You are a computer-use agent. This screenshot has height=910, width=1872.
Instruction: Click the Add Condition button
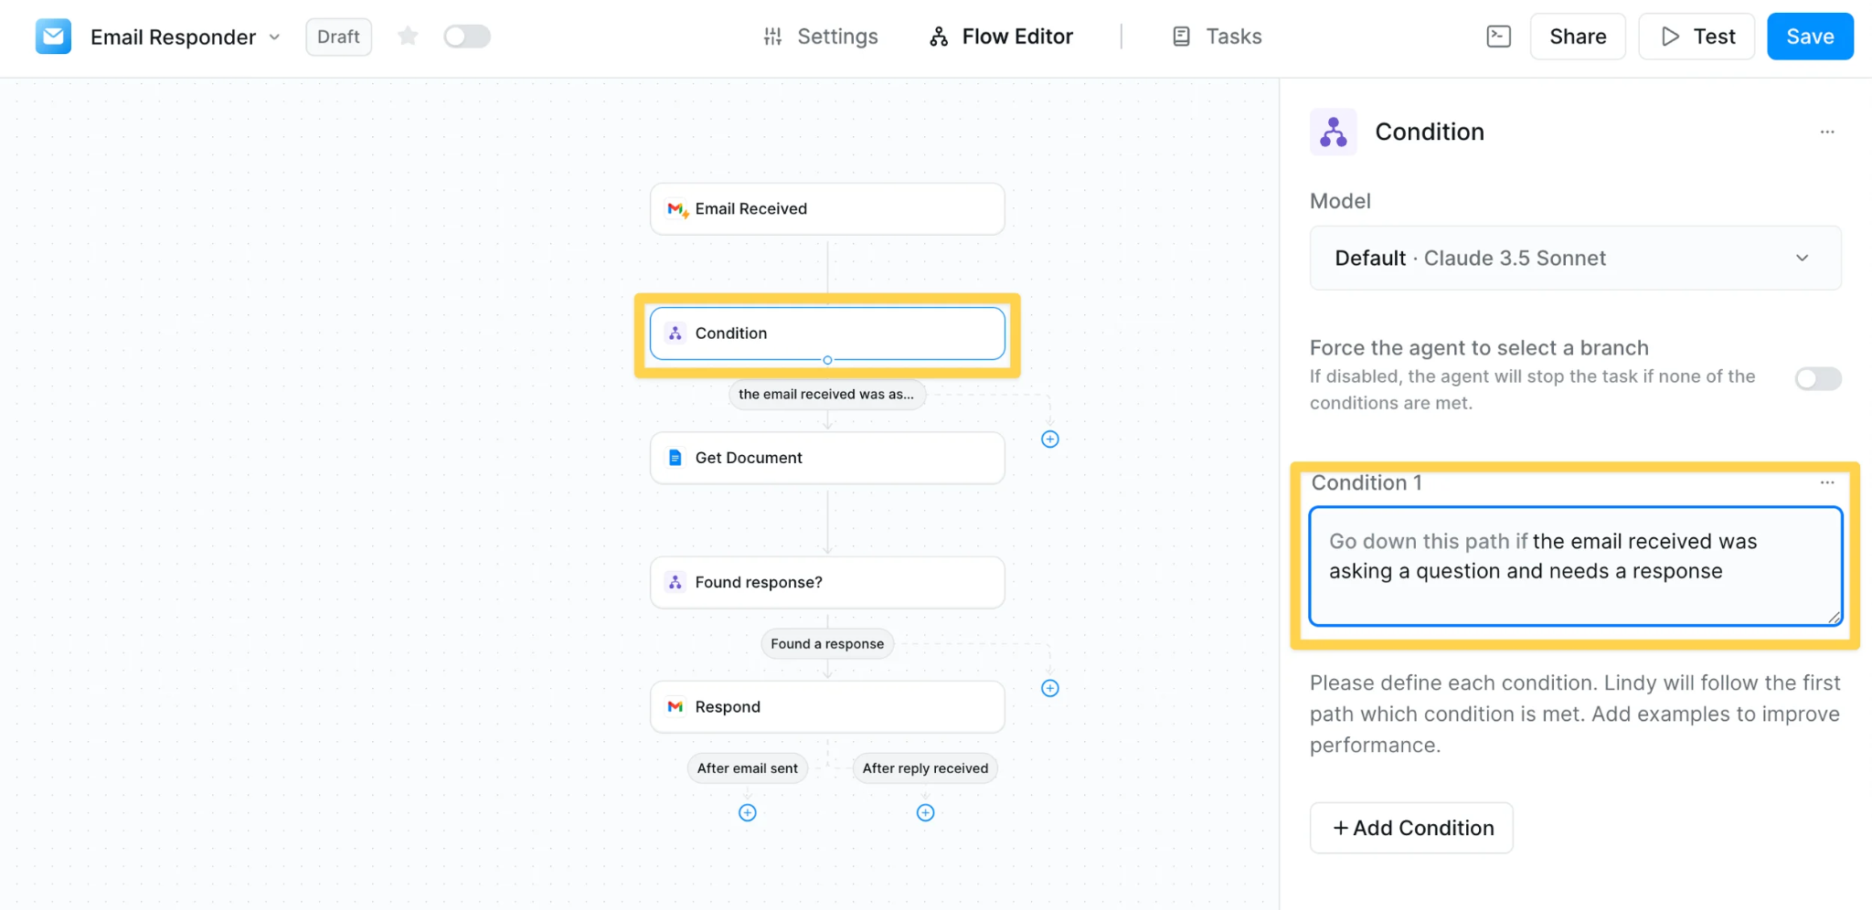click(1410, 828)
